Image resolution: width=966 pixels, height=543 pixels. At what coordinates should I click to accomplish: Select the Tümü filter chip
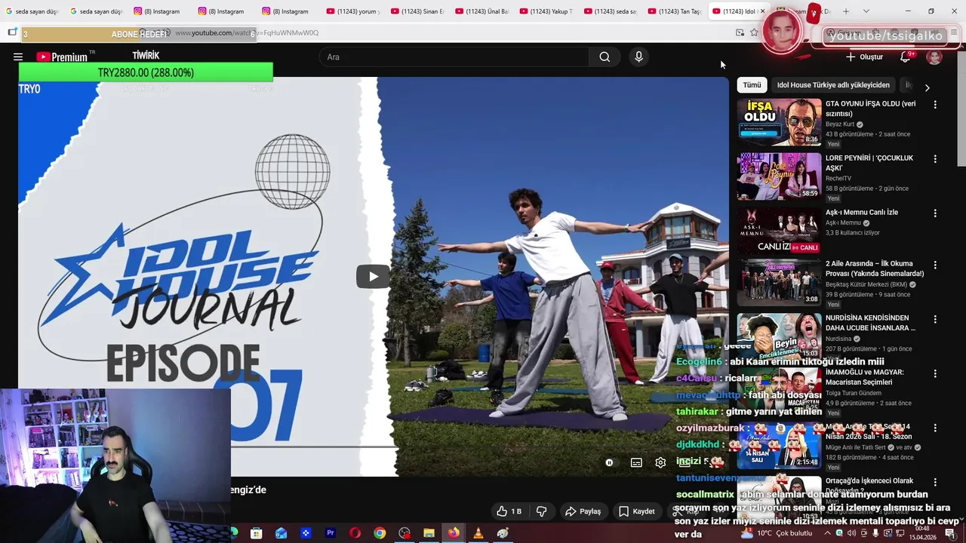pyautogui.click(x=752, y=85)
